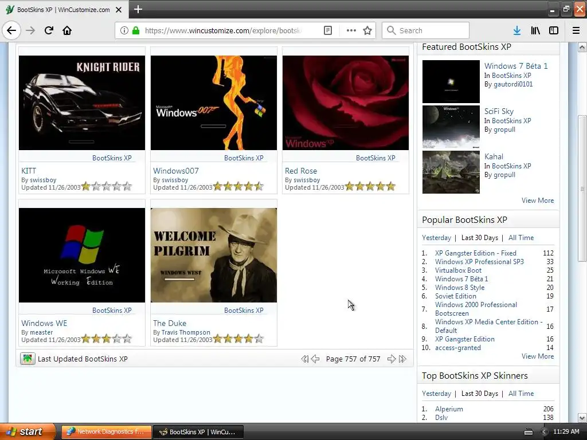The image size is (587, 440).
Task: Click the taskbar keyboard tray icon
Action: [x=528, y=432]
